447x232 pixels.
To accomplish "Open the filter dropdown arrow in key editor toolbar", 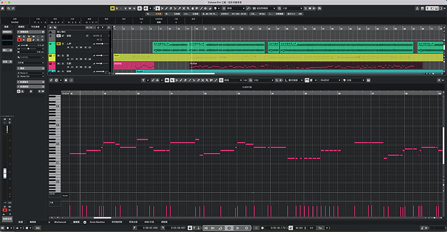I will (148, 80).
